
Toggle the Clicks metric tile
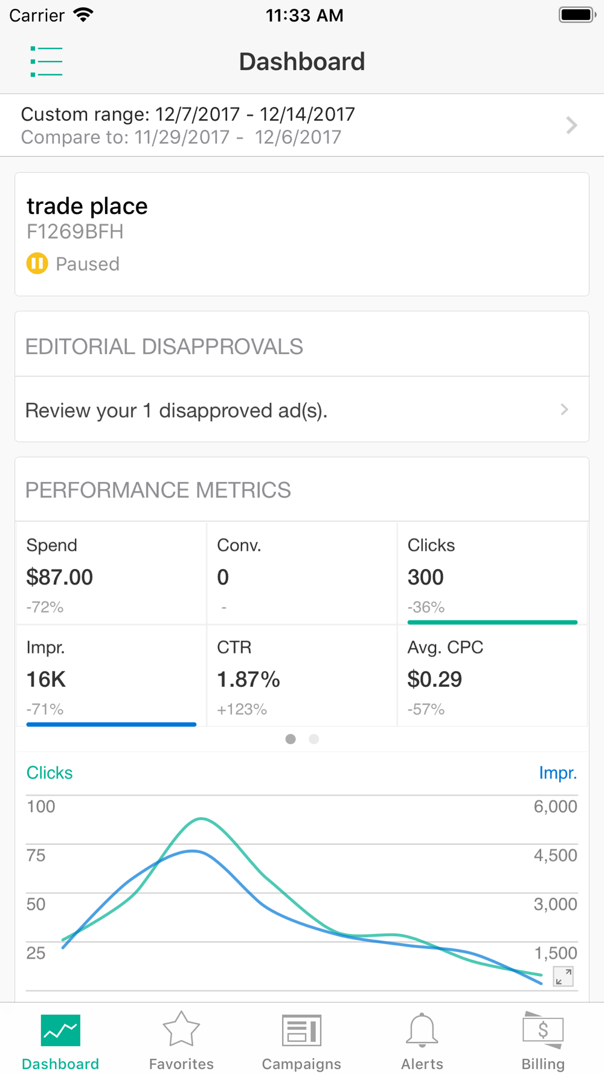[492, 573]
